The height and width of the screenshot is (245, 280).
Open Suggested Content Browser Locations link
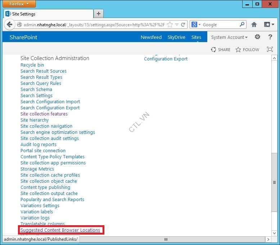tap(60, 230)
